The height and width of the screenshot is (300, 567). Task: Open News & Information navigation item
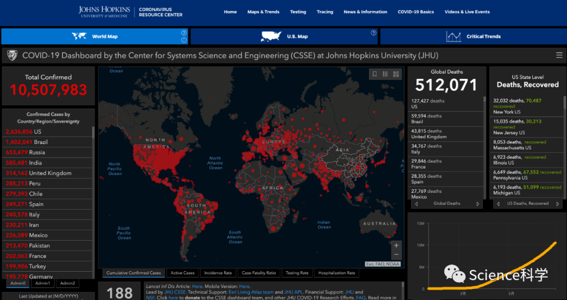tap(365, 12)
